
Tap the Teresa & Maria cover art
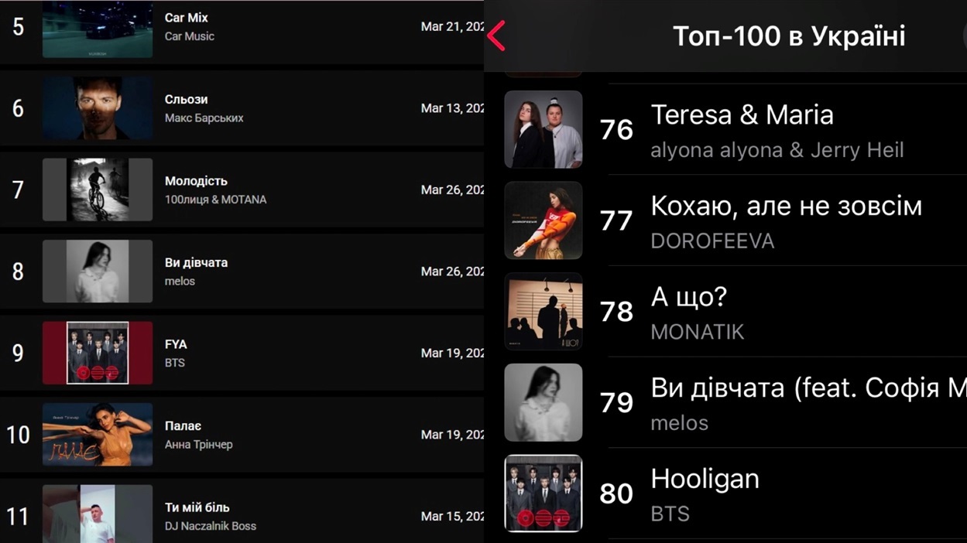pyautogui.click(x=543, y=129)
